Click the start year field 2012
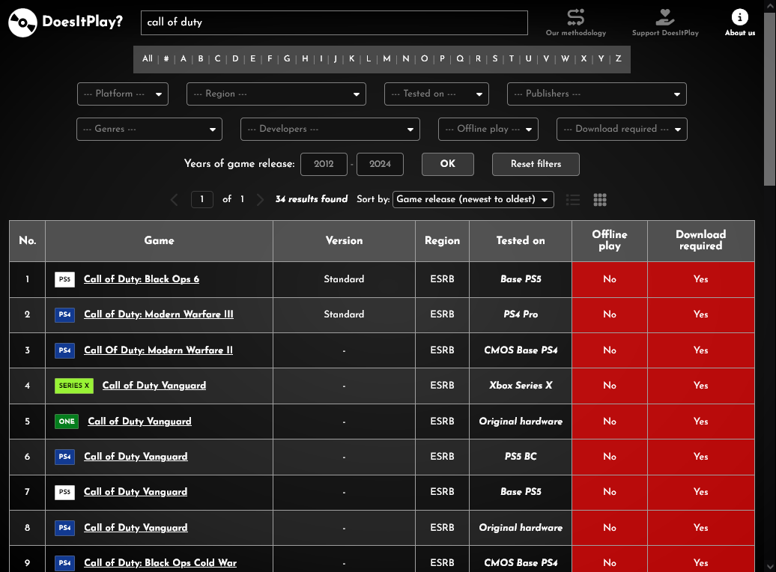The width and height of the screenshot is (776, 572). click(x=324, y=164)
